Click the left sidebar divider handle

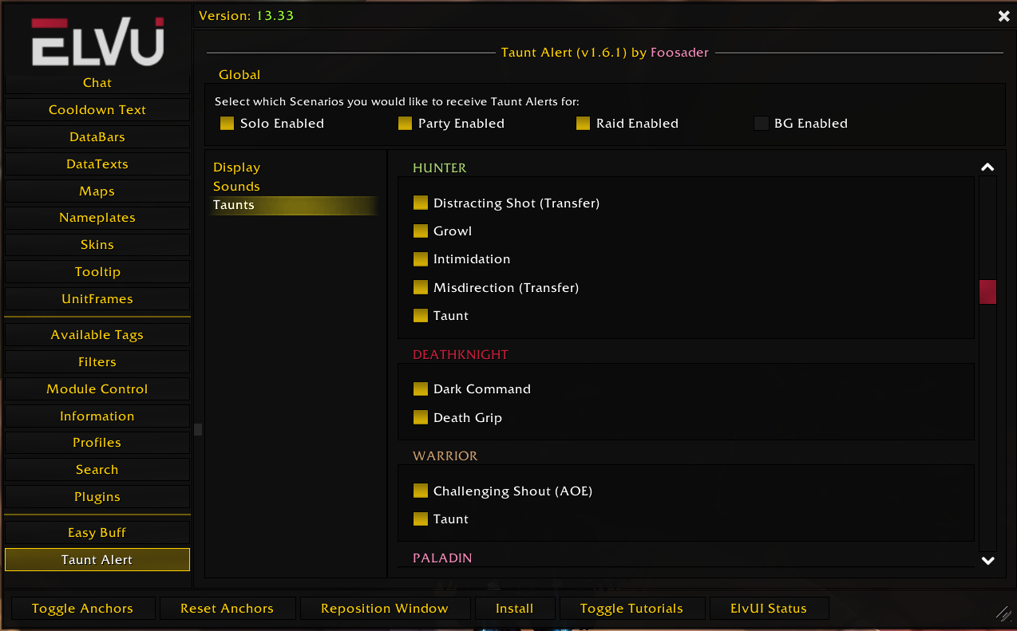(198, 429)
